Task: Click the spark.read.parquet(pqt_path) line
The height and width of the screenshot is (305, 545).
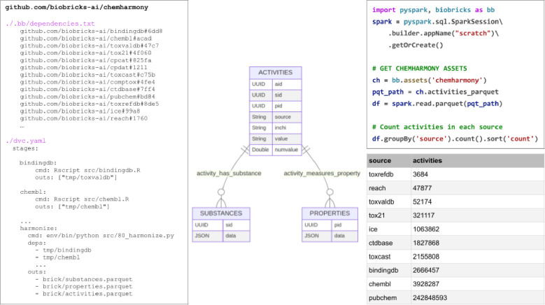Action: tap(437, 104)
